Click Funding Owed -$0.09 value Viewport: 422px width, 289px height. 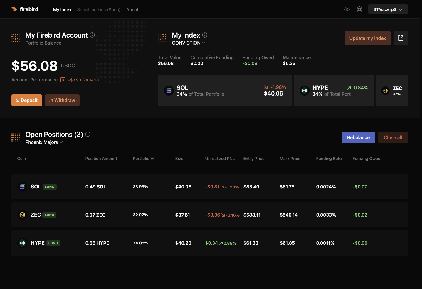click(x=250, y=63)
